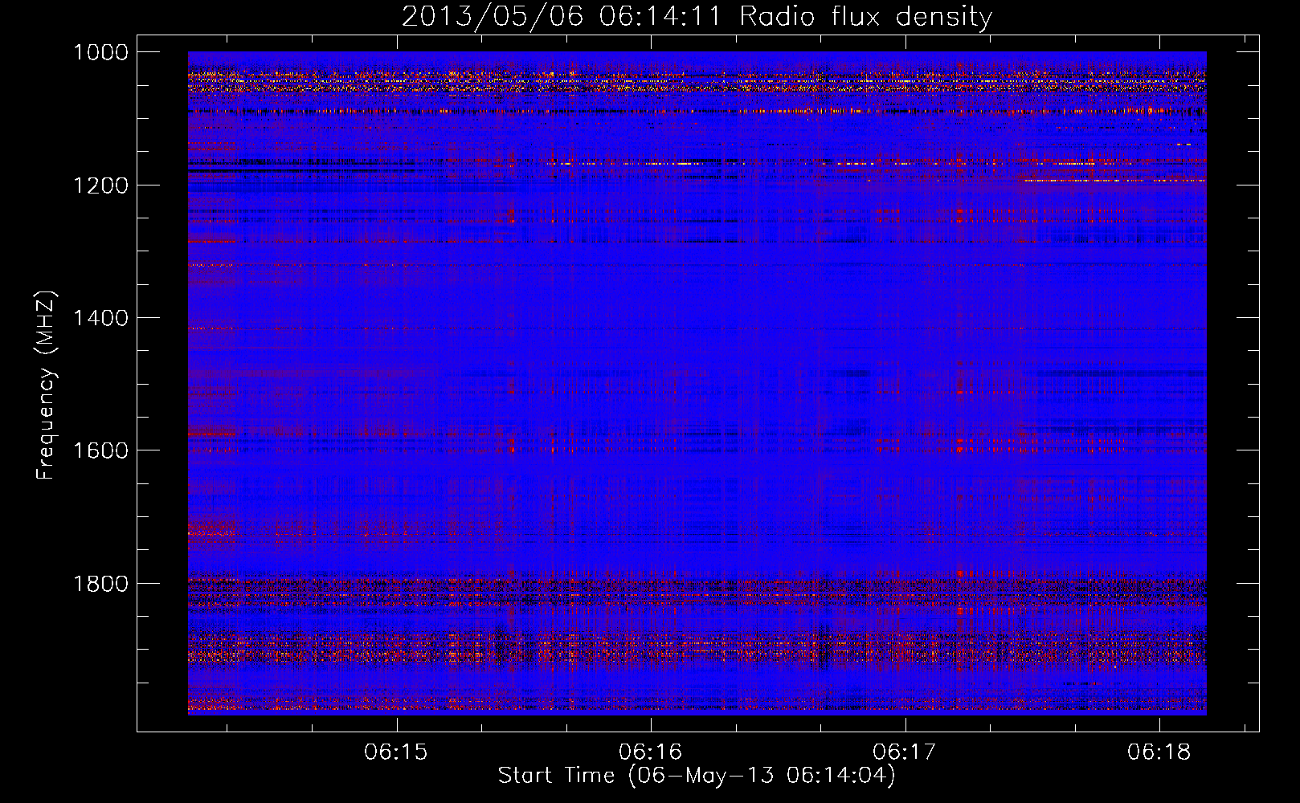The width and height of the screenshot is (1300, 803).
Task: Select the 1600 frequency tick label
Action: point(100,450)
